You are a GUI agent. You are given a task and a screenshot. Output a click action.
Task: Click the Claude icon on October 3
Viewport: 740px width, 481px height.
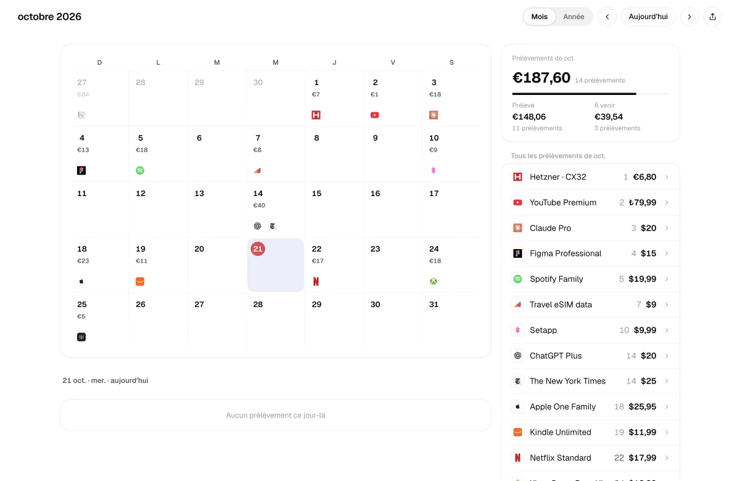point(434,115)
